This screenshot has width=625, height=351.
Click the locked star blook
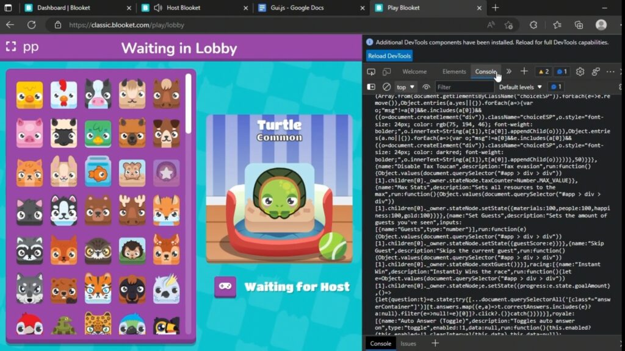[x=167, y=172]
